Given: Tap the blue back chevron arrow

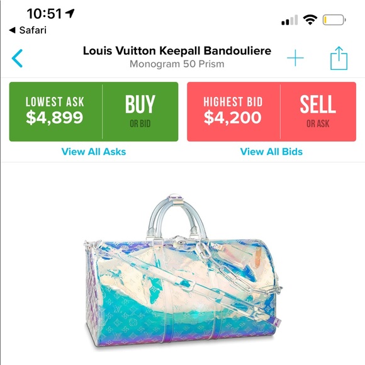Looking at the screenshot, I should click(17, 58).
